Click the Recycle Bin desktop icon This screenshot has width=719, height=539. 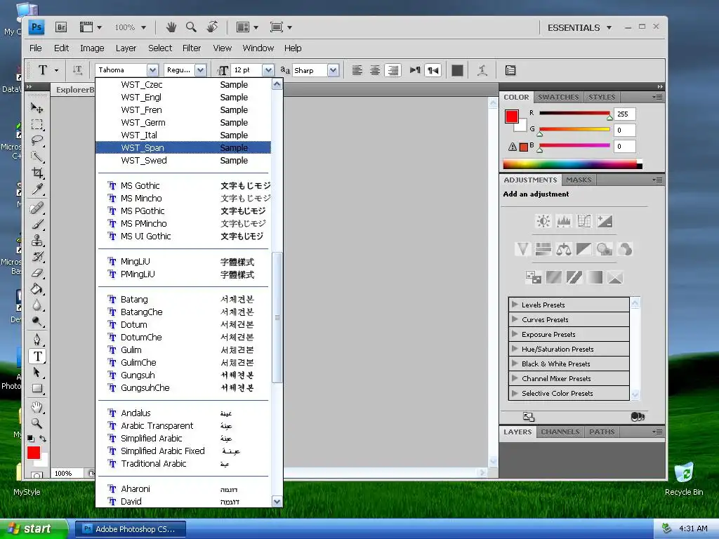pos(684,479)
